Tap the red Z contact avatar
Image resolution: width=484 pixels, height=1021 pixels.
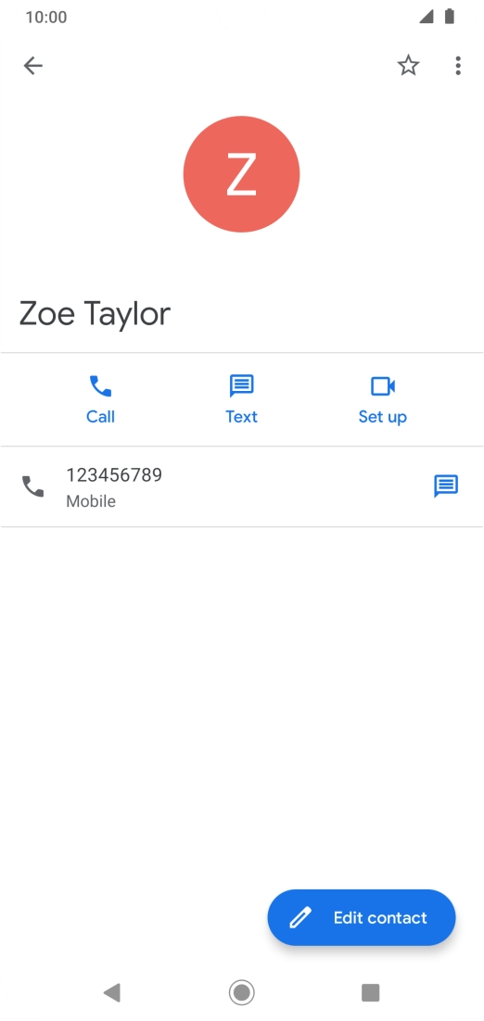point(242,174)
